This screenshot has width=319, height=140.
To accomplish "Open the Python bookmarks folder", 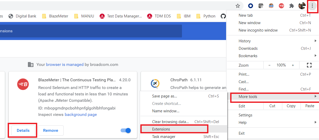I will point(206,16).
